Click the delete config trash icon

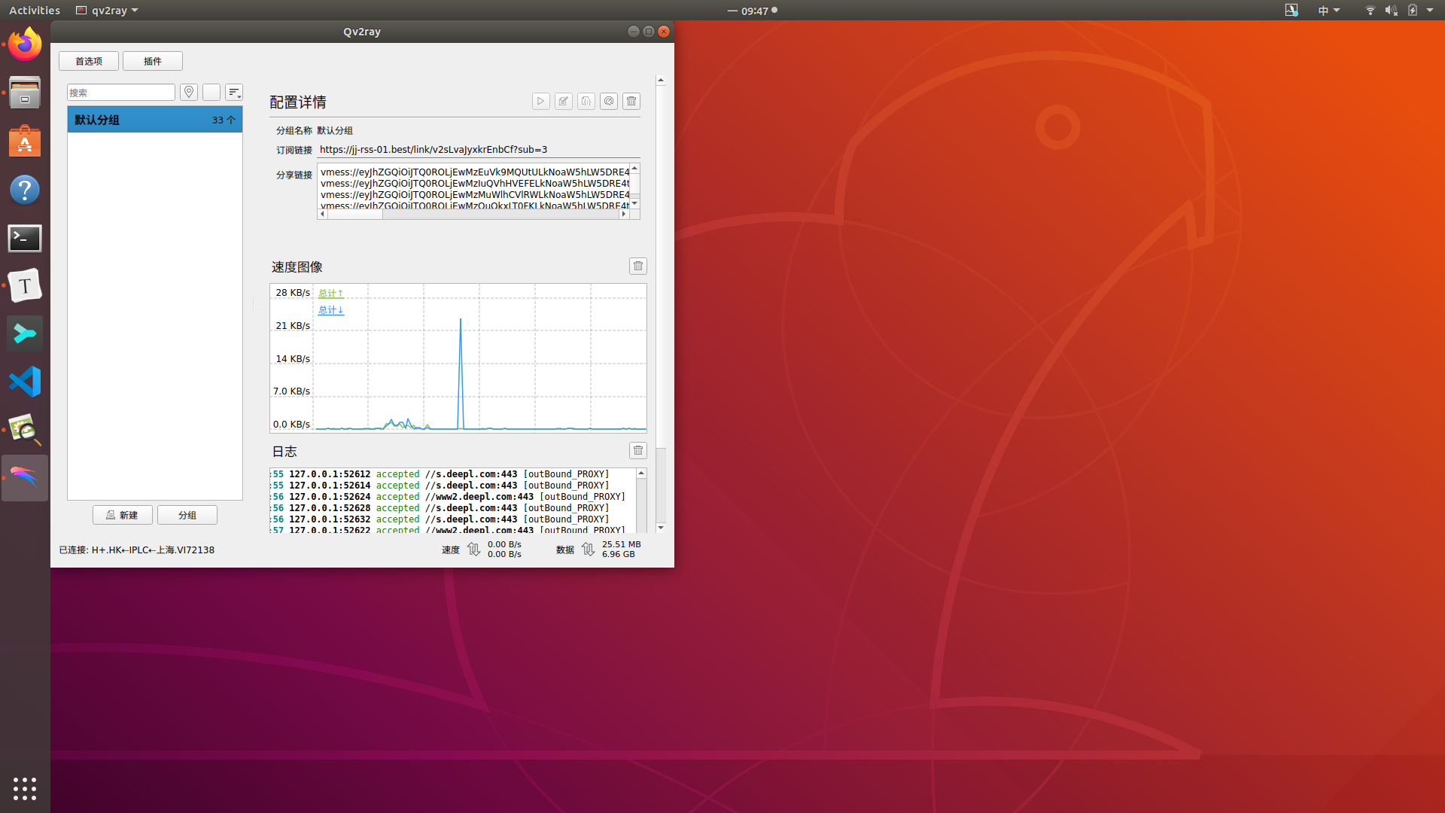point(631,101)
